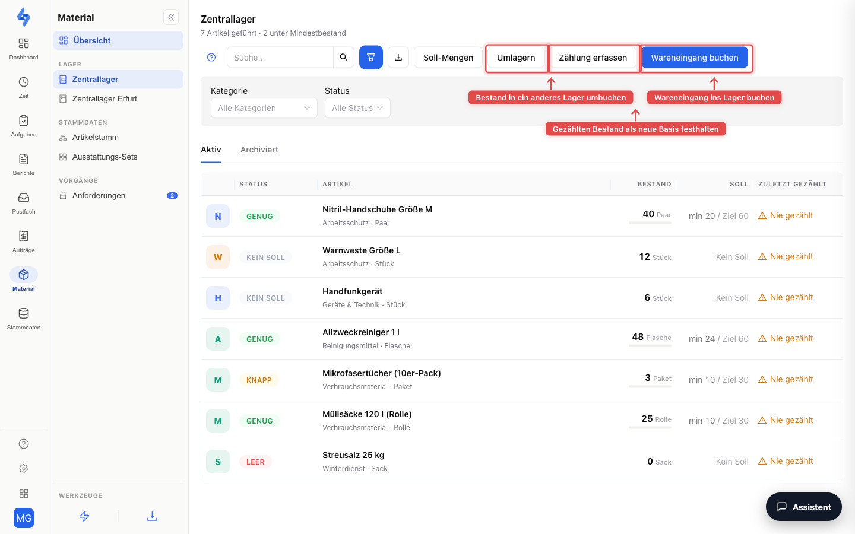The image size is (855, 534).
Task: Open the Müllsäcke 120 l (Rolle) article
Action: 367,414
